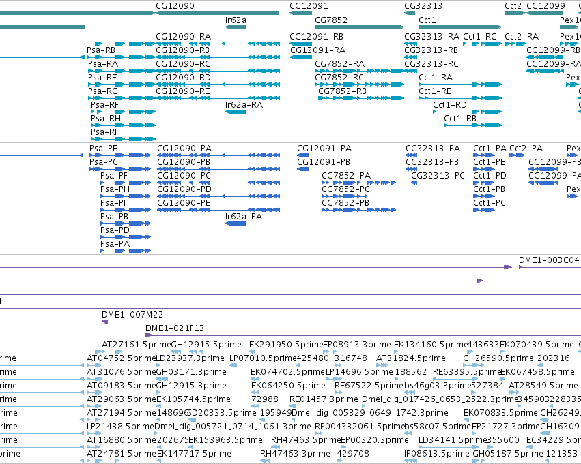Viewport: 581px width, 464px height.
Task: Click protein CG12090-PA label
Action: click(184, 149)
